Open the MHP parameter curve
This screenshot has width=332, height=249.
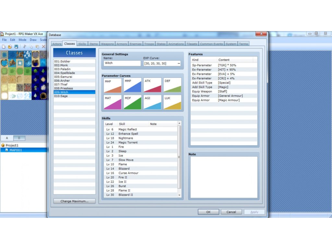(113, 85)
